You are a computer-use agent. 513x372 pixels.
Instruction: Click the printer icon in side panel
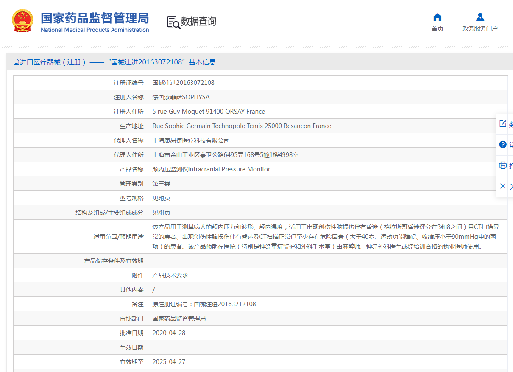[503, 165]
